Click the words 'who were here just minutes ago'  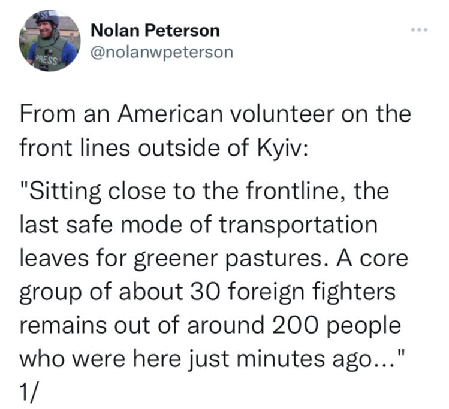[x=195, y=359]
